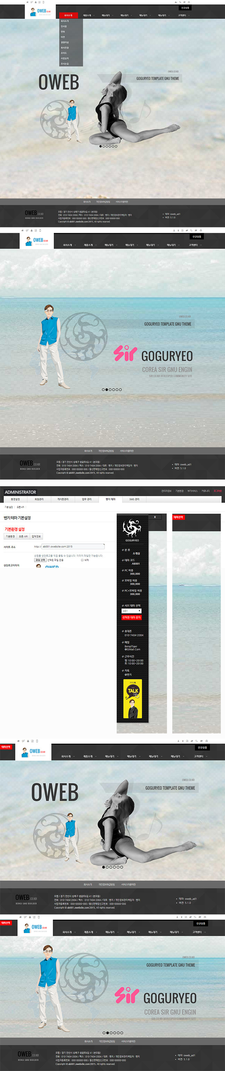This screenshot has height=1071, width=225.
Task: Select the 기본 설정 sub-tab
Action: pyautogui.click(x=9, y=507)
